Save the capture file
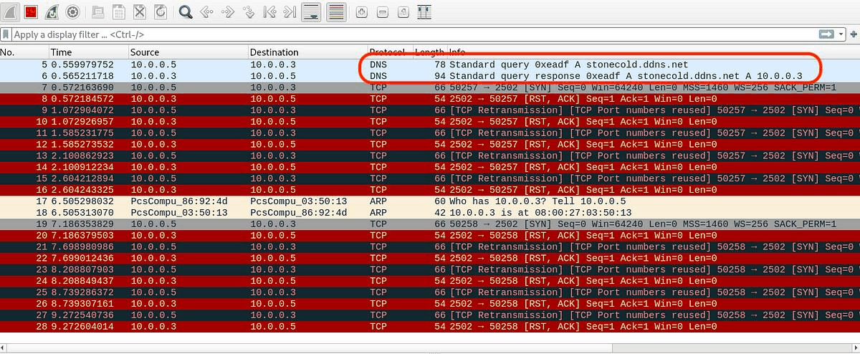 (119, 11)
